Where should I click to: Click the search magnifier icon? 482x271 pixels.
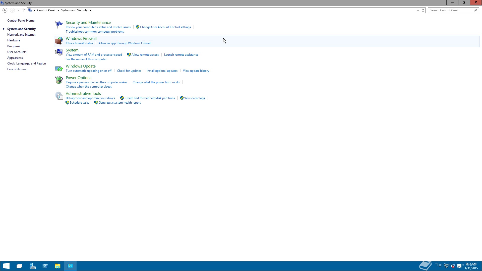[x=475, y=10]
